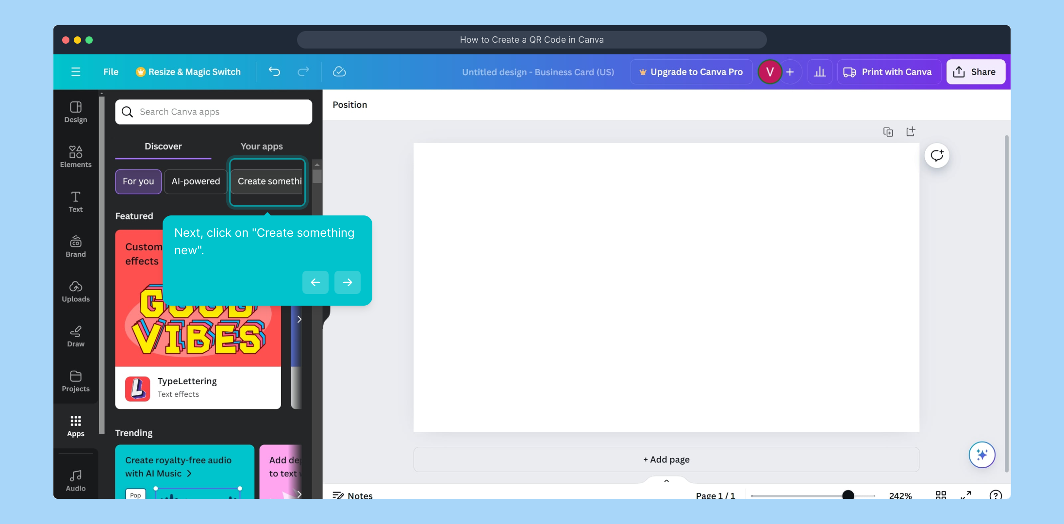
Task: Open the Uploads panel
Action: (x=76, y=292)
